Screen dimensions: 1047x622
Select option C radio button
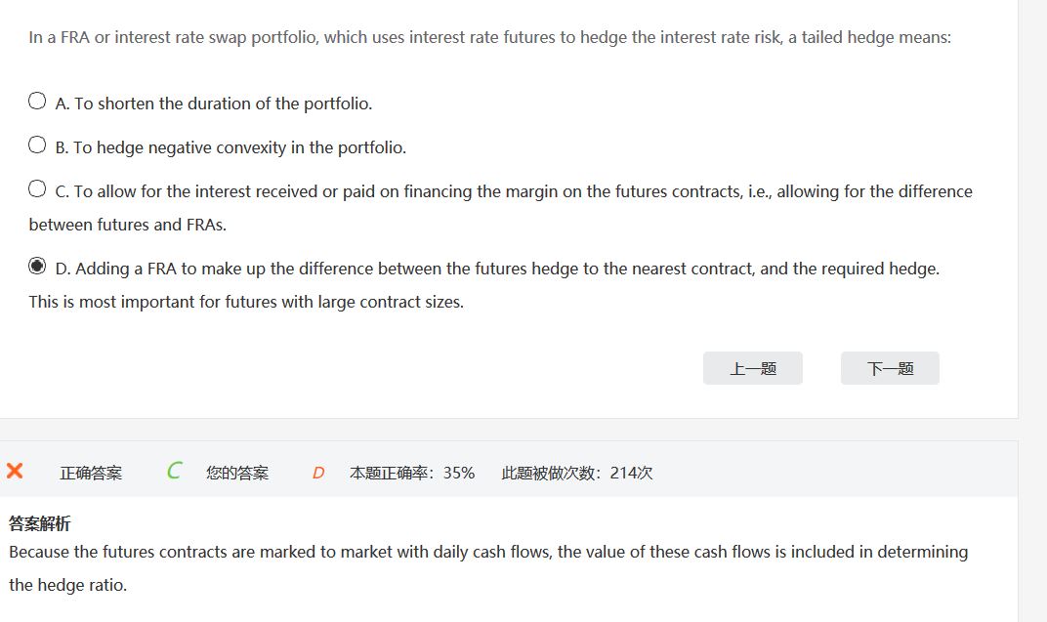37,189
